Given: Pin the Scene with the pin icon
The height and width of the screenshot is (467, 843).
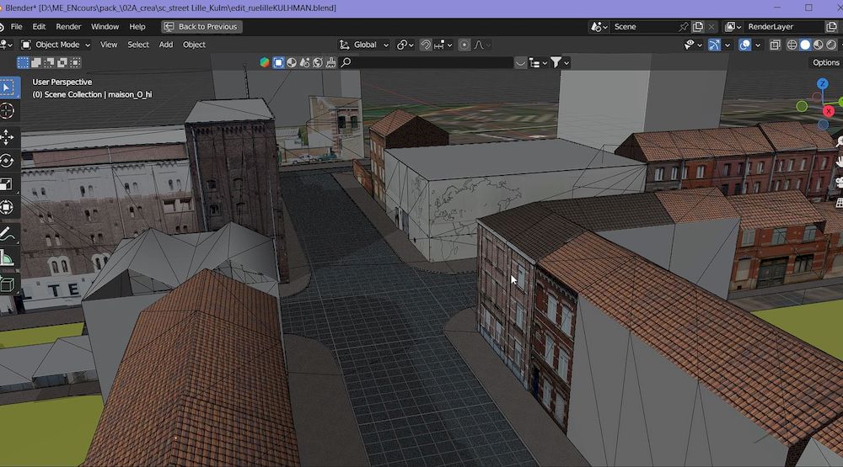Looking at the screenshot, I should pos(684,27).
